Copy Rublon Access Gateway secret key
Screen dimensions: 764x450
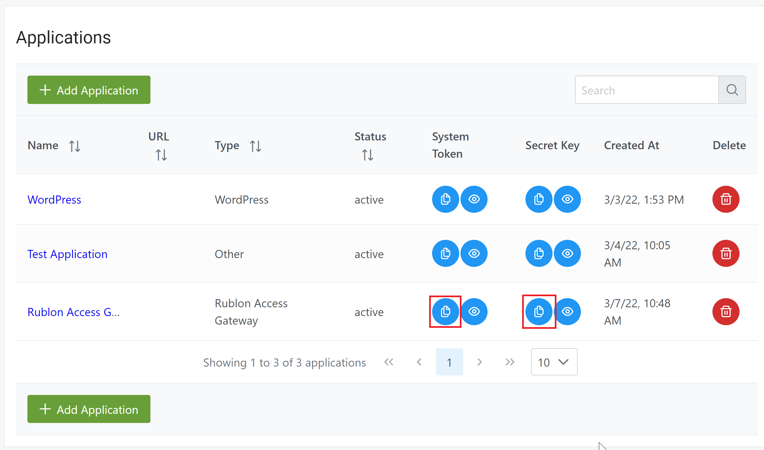[x=538, y=312]
